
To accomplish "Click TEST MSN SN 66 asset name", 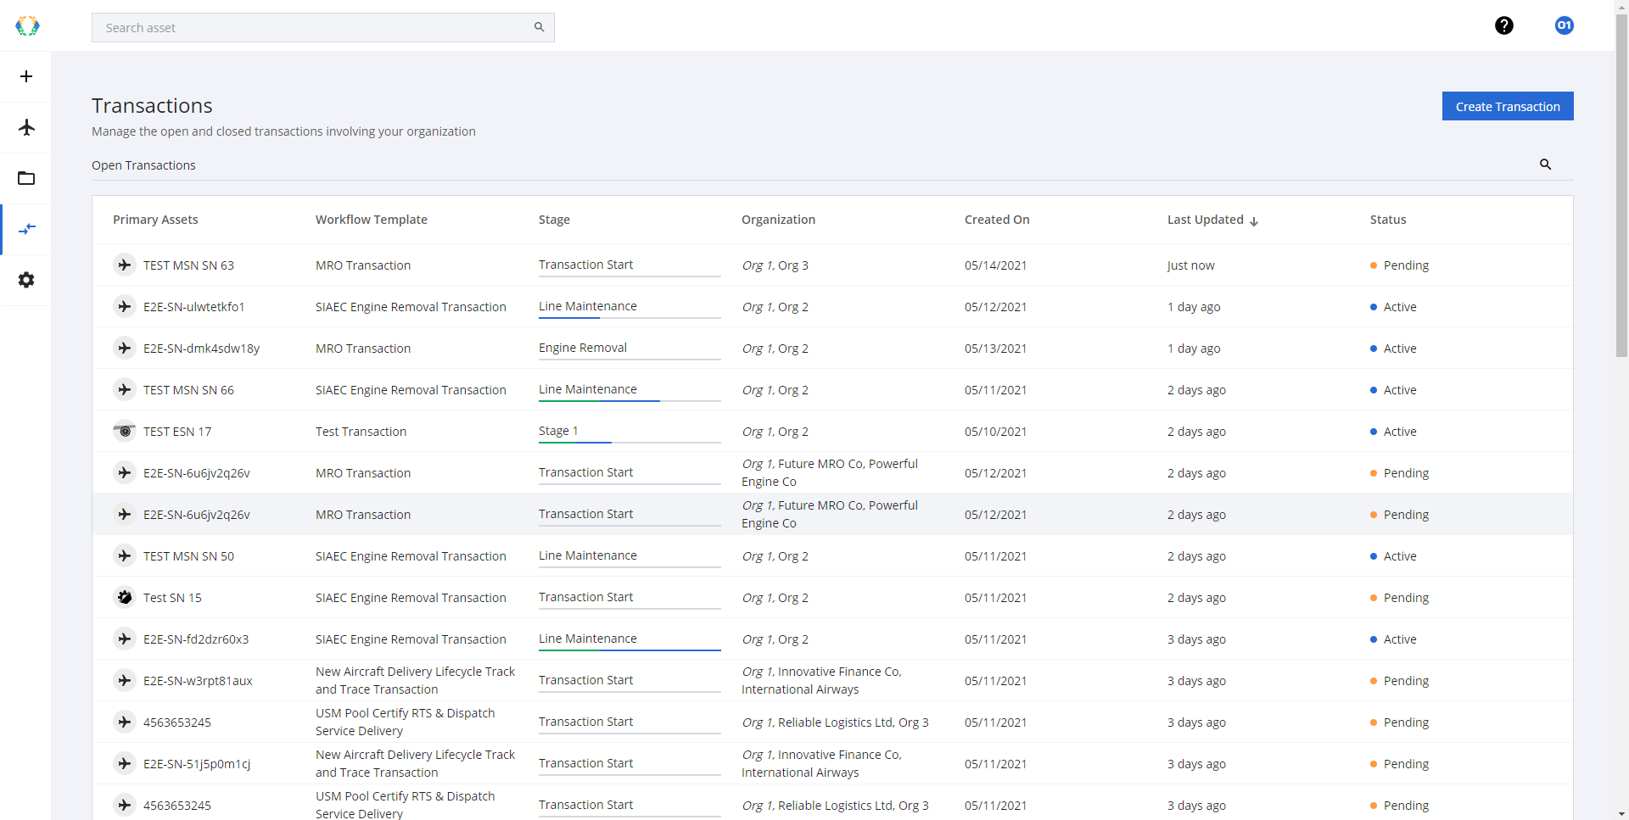I will (188, 390).
